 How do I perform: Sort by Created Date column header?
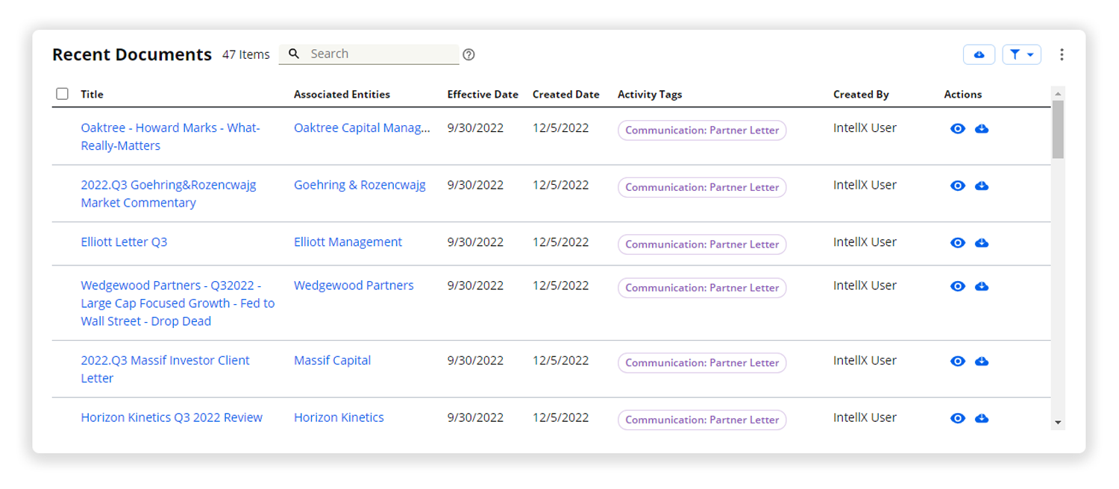566,95
